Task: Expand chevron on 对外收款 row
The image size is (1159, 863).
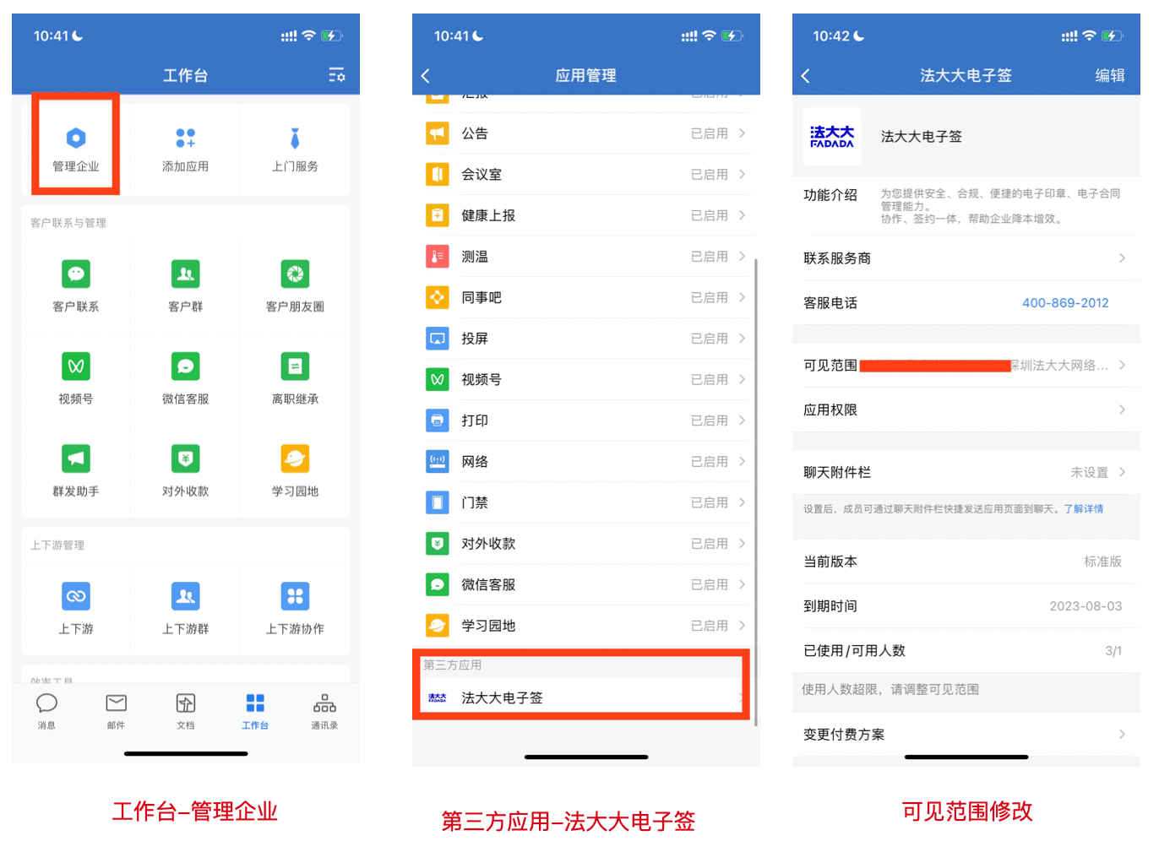Action: coord(742,543)
